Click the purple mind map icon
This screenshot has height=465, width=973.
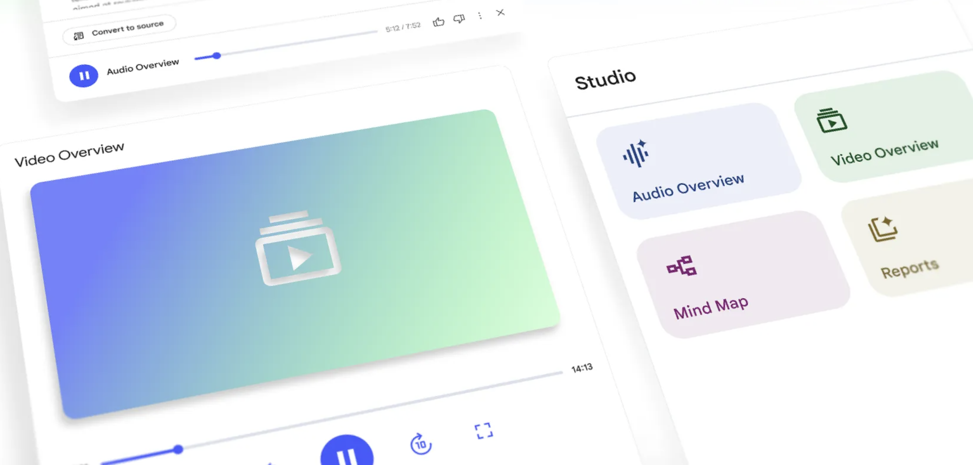(682, 266)
